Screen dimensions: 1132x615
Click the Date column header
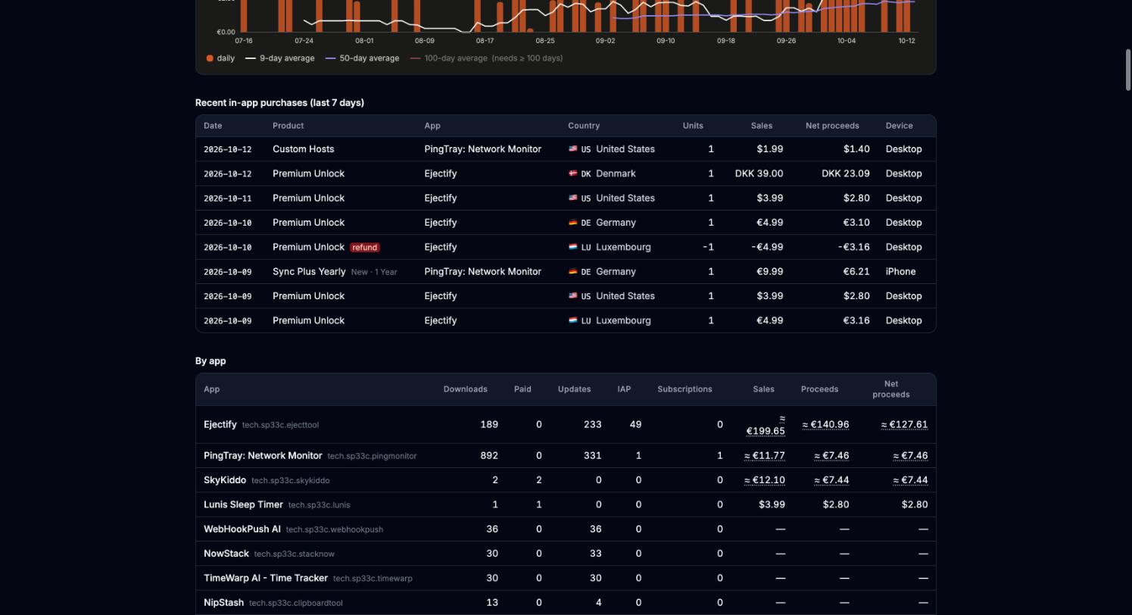[213, 126]
